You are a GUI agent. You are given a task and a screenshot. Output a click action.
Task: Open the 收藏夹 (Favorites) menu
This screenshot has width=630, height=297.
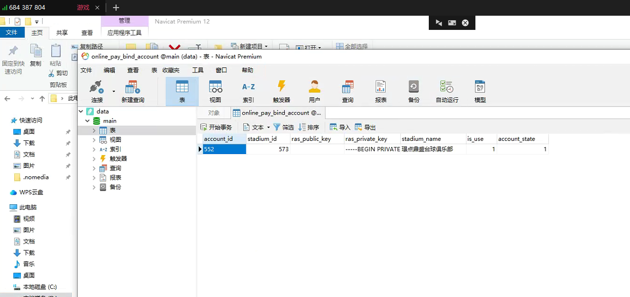pos(171,70)
